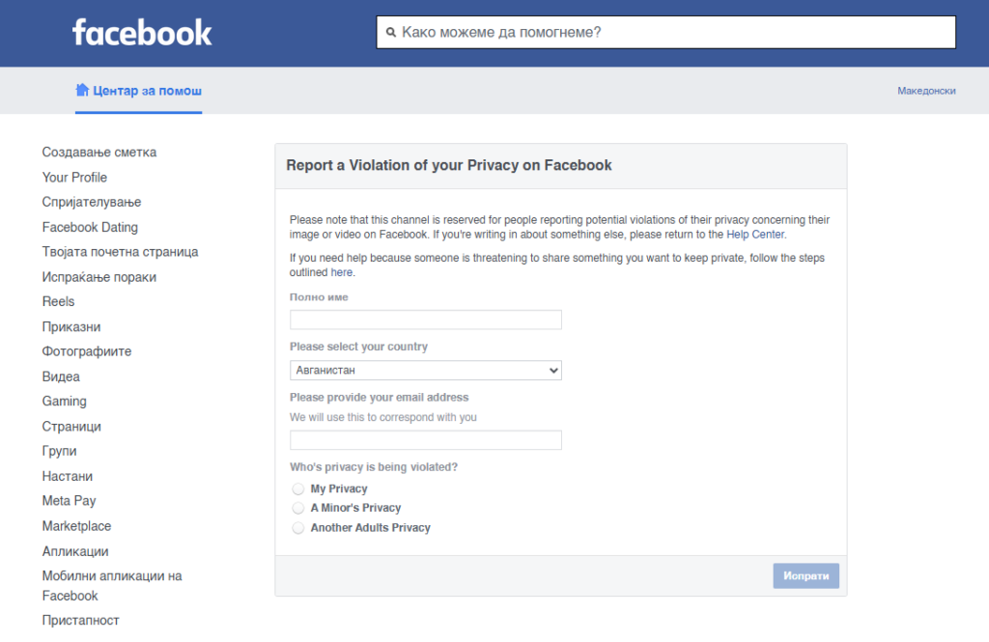Screen dimensions: 989x642
Task: Select the A Minor's Privacy option
Action: click(298, 508)
